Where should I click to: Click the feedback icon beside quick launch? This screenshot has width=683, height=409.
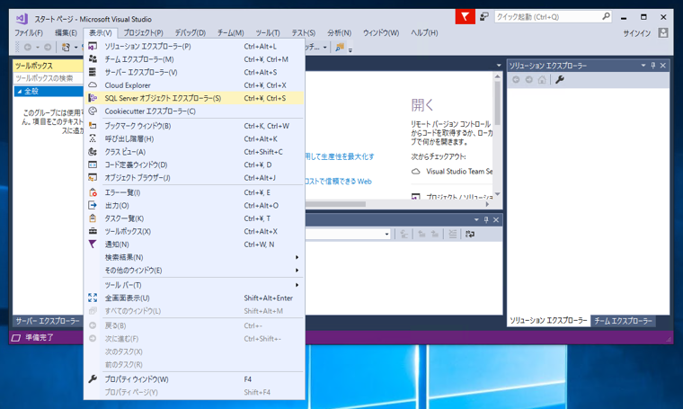pyautogui.click(x=483, y=17)
